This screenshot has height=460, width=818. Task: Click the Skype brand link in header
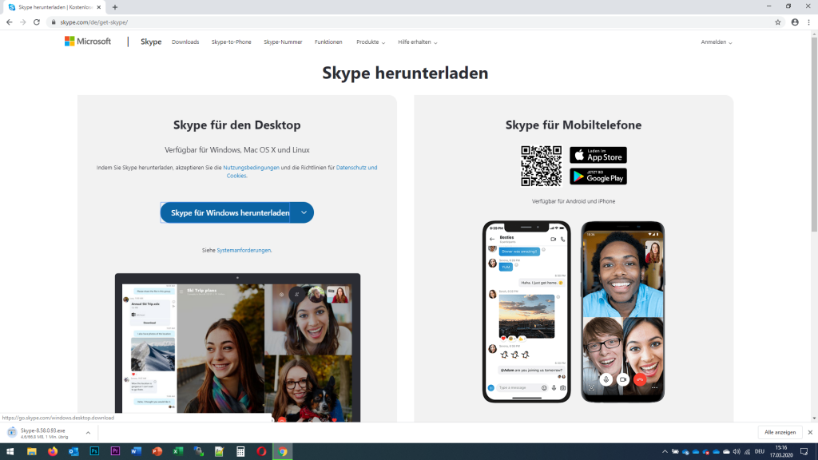(x=151, y=42)
